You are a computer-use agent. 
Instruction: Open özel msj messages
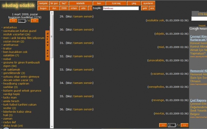click(116, 3)
